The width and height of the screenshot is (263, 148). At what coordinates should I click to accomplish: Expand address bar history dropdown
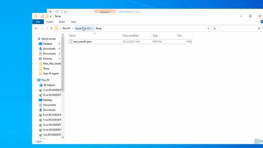coord(208,29)
